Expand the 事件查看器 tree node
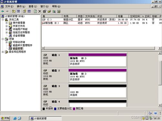The height and width of the screenshot is (121, 162). point(6,23)
